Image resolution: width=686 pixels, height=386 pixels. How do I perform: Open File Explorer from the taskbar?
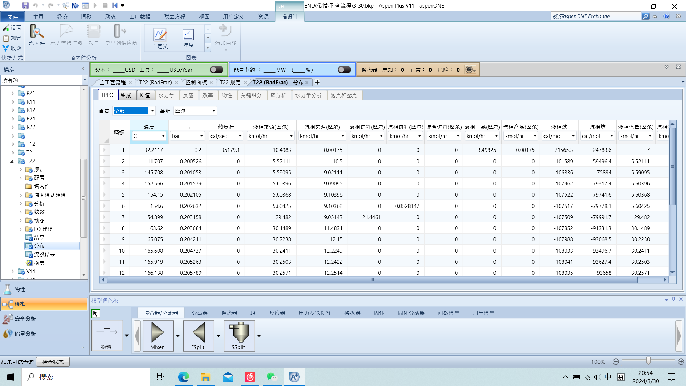tap(205, 377)
